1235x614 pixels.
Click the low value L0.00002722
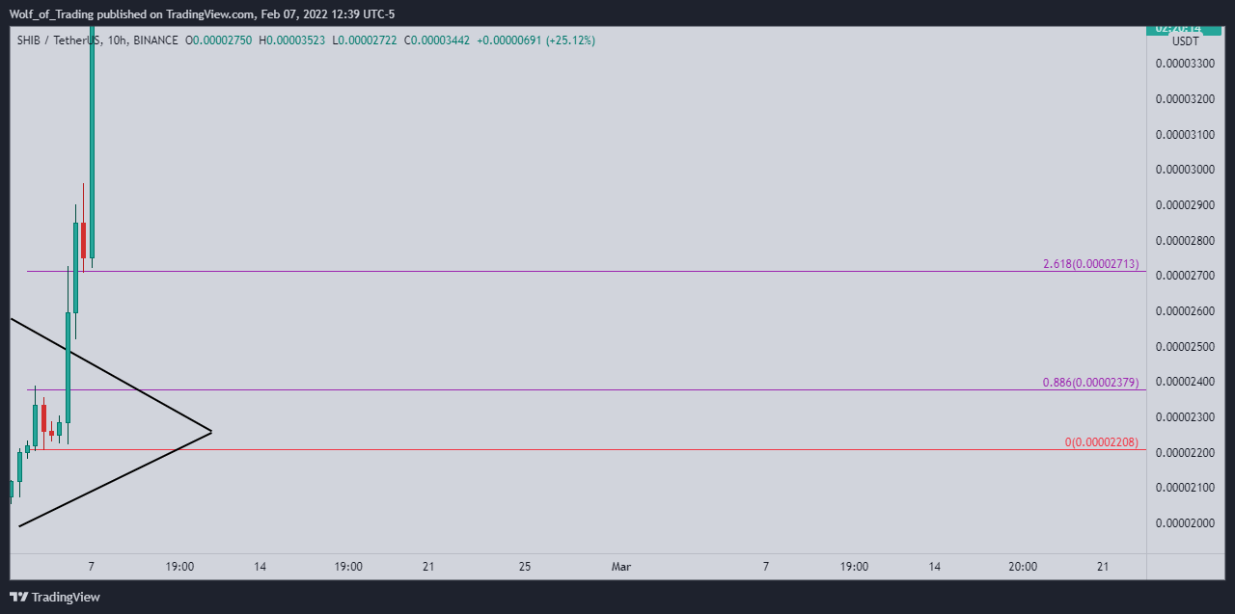(365, 40)
